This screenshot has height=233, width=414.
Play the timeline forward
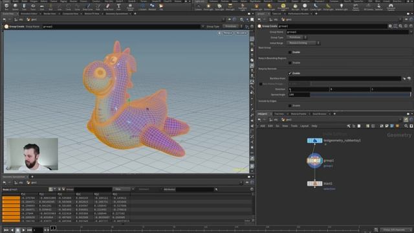23,230
